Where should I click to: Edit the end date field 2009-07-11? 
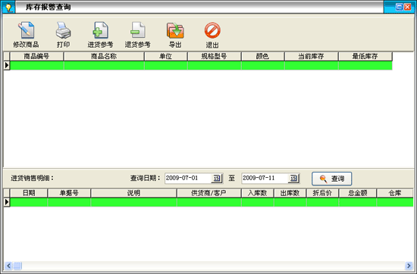point(265,178)
